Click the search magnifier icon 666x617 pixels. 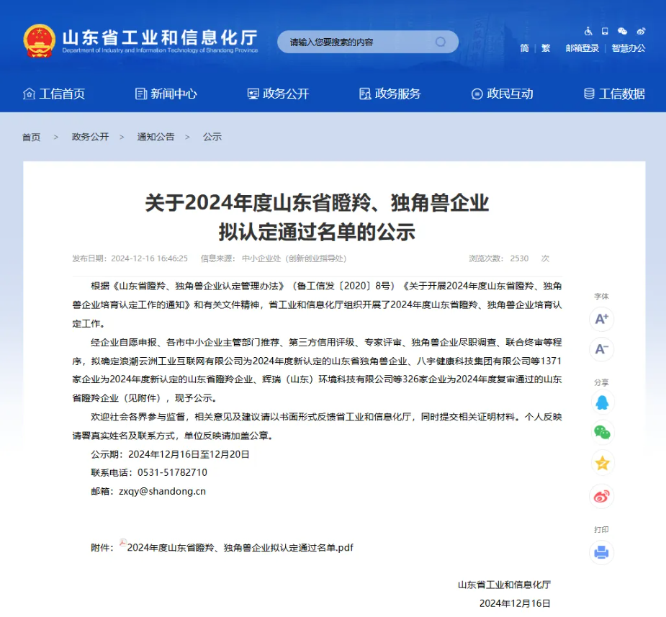[x=441, y=42]
